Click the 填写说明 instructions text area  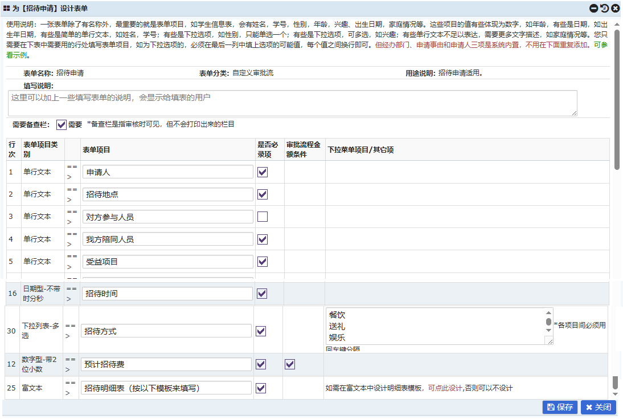click(x=293, y=103)
